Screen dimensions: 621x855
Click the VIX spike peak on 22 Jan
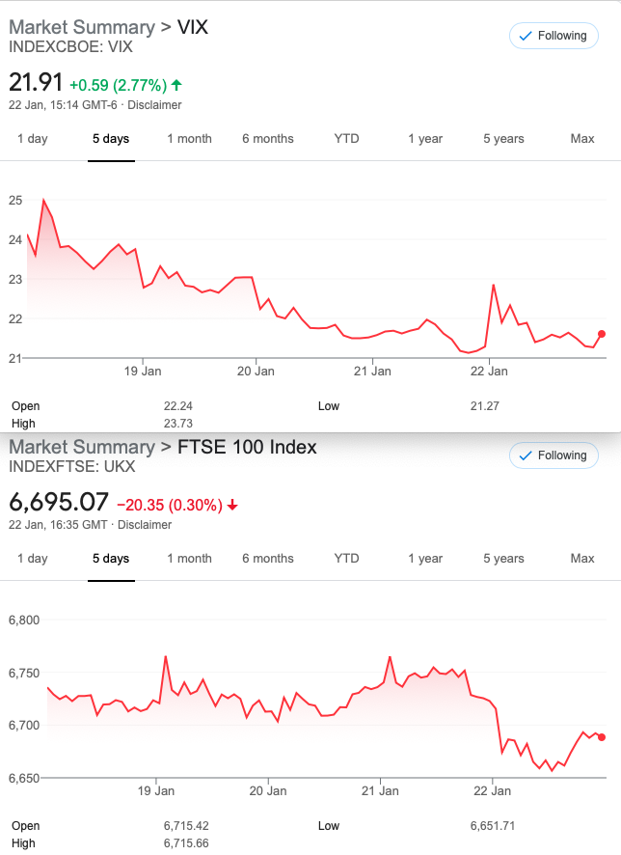coord(494,285)
